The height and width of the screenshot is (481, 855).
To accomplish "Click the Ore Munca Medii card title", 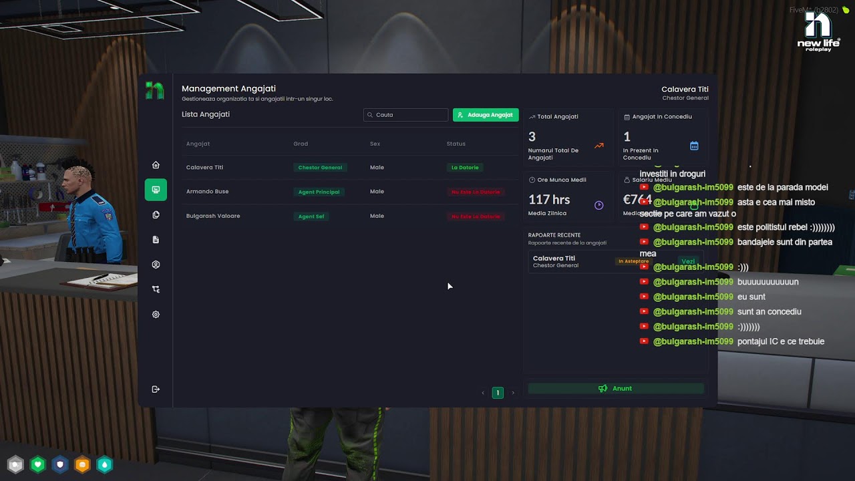I will click(x=562, y=180).
